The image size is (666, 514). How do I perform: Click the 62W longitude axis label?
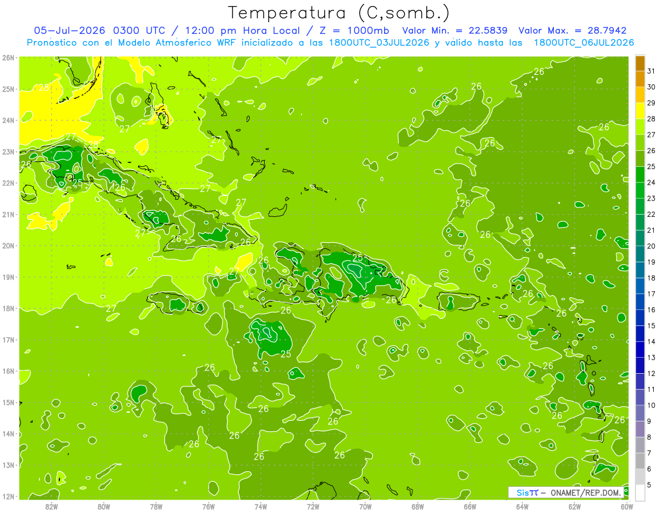574,506
